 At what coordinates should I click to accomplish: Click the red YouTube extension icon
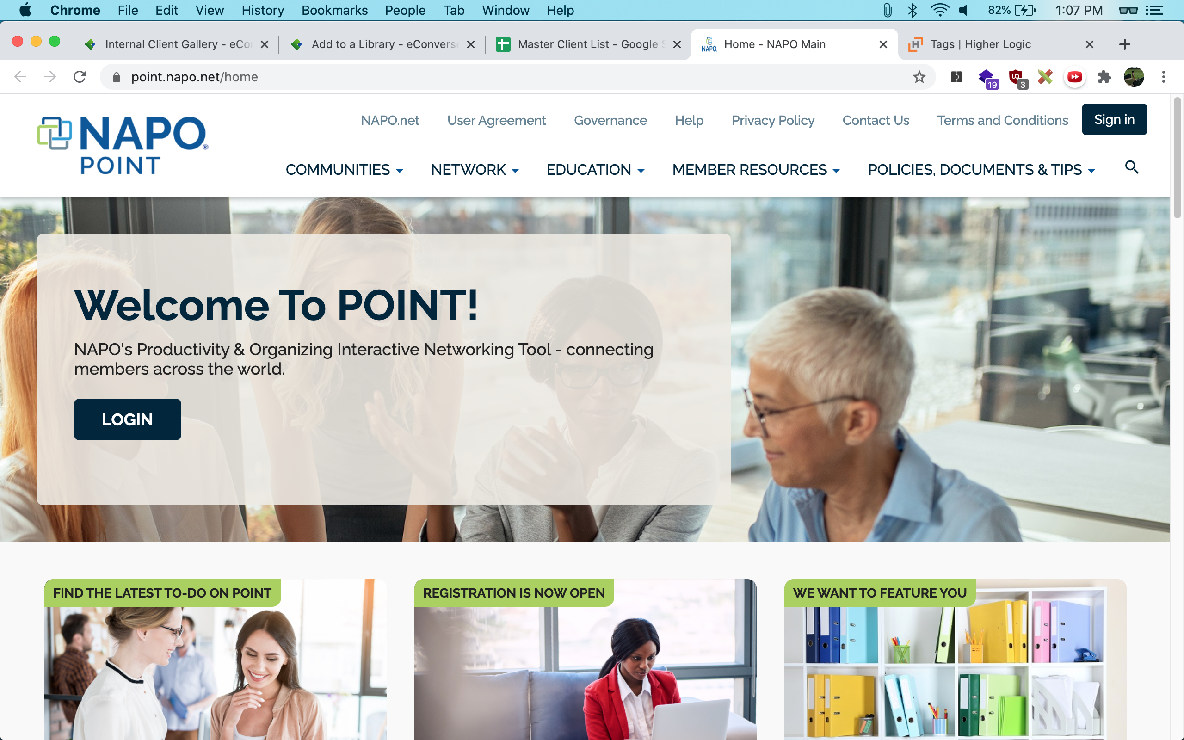coord(1075,77)
